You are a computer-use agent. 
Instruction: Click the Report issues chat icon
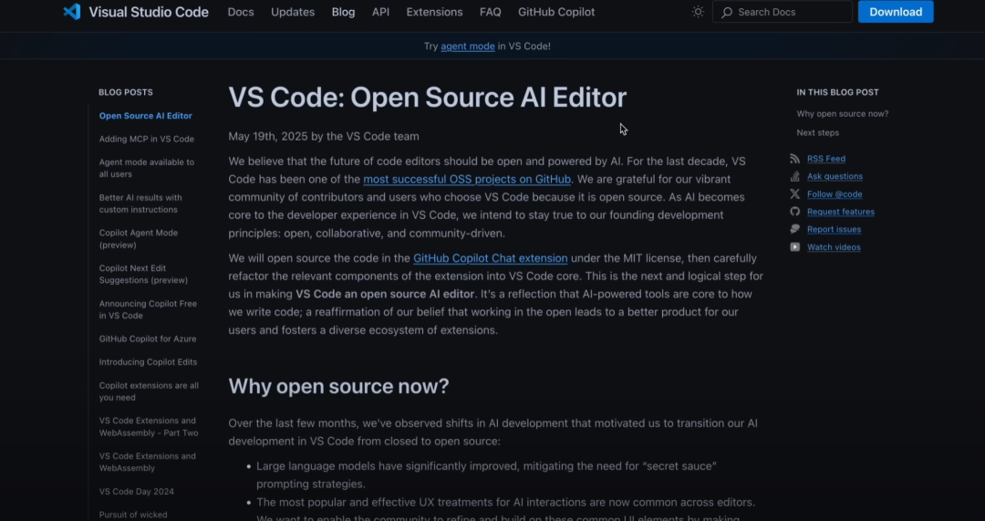(x=794, y=229)
